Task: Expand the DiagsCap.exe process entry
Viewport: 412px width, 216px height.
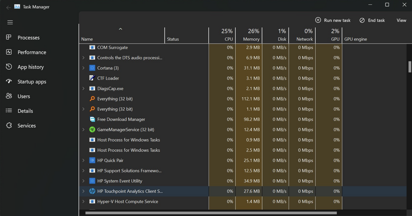Action: [84, 89]
